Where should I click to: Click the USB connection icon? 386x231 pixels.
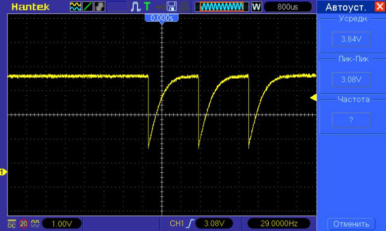point(160,7)
